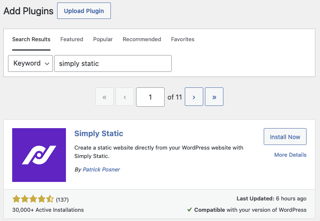The image size is (320, 221).
Task: Open More Details for Simply Static
Action: pyautogui.click(x=290, y=155)
